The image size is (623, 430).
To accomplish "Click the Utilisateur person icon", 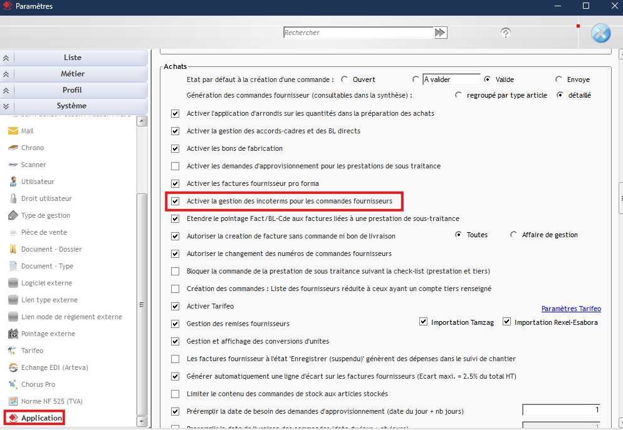I will click(x=13, y=182).
